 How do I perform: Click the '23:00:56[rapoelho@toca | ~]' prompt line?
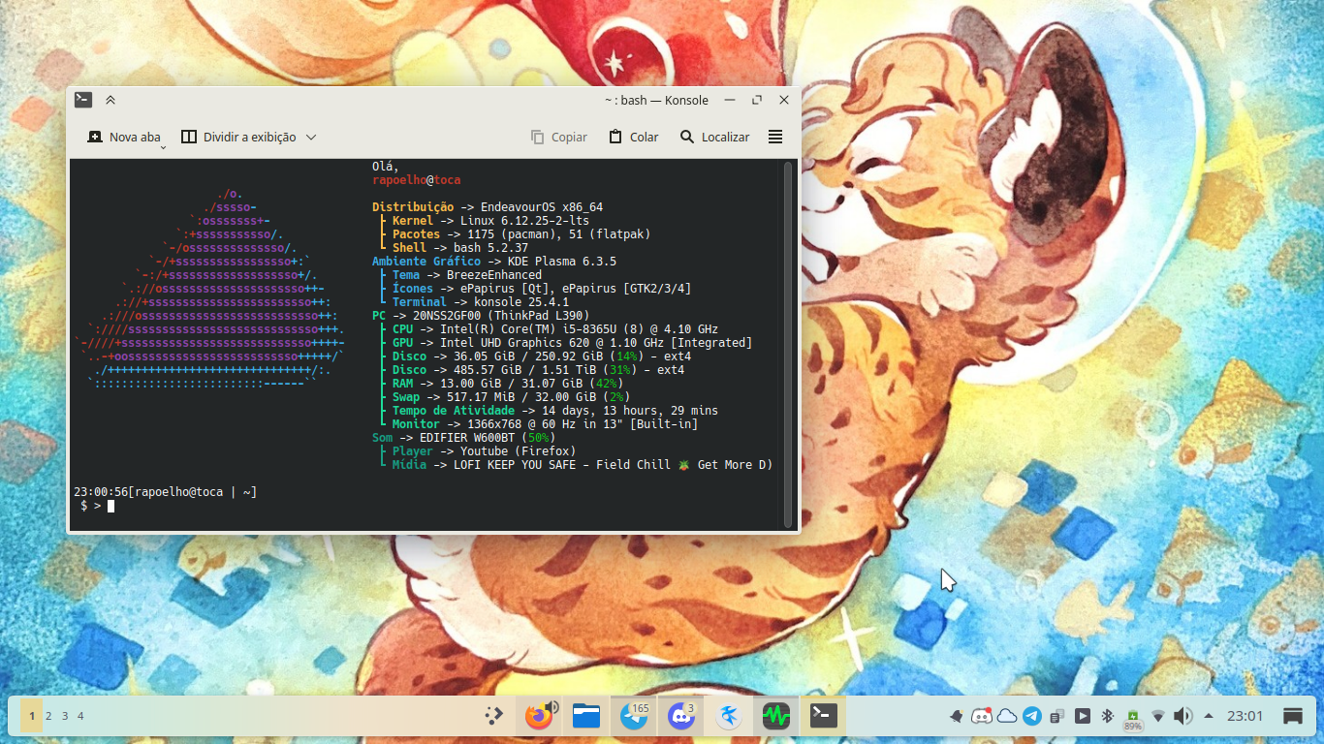coord(166,492)
